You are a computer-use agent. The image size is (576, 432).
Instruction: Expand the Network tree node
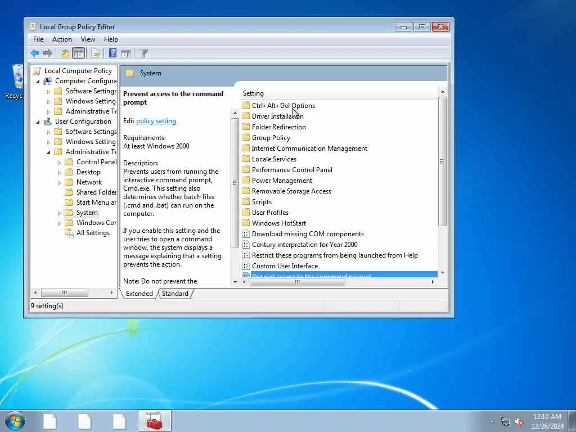[59, 183]
